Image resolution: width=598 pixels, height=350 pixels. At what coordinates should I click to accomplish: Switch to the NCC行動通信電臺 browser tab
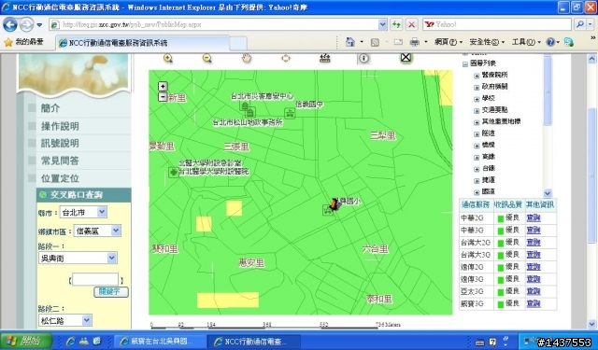click(x=143, y=43)
